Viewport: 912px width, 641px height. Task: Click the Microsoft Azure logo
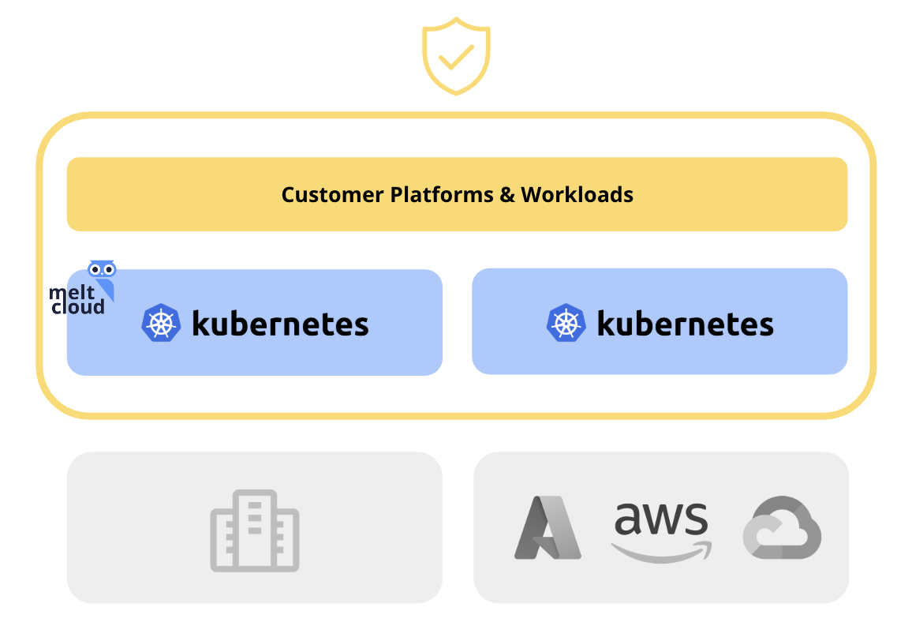[548, 527]
